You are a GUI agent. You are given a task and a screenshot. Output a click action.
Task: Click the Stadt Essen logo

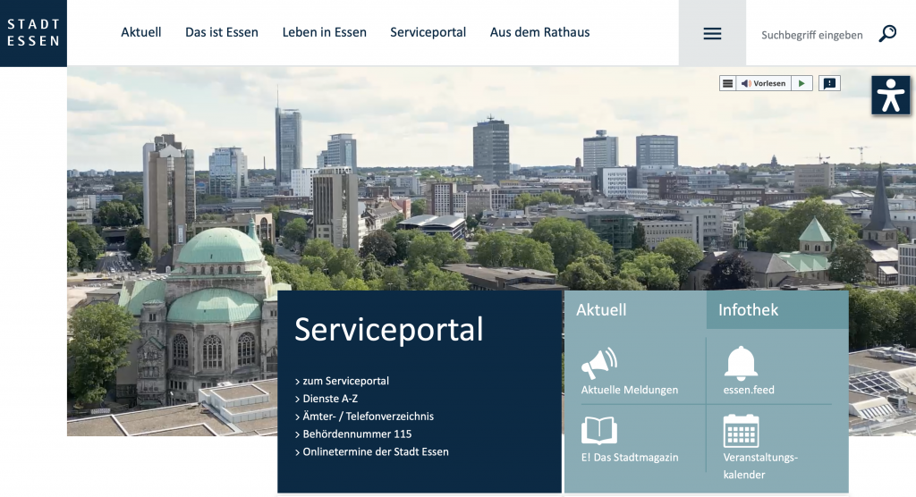click(33, 33)
